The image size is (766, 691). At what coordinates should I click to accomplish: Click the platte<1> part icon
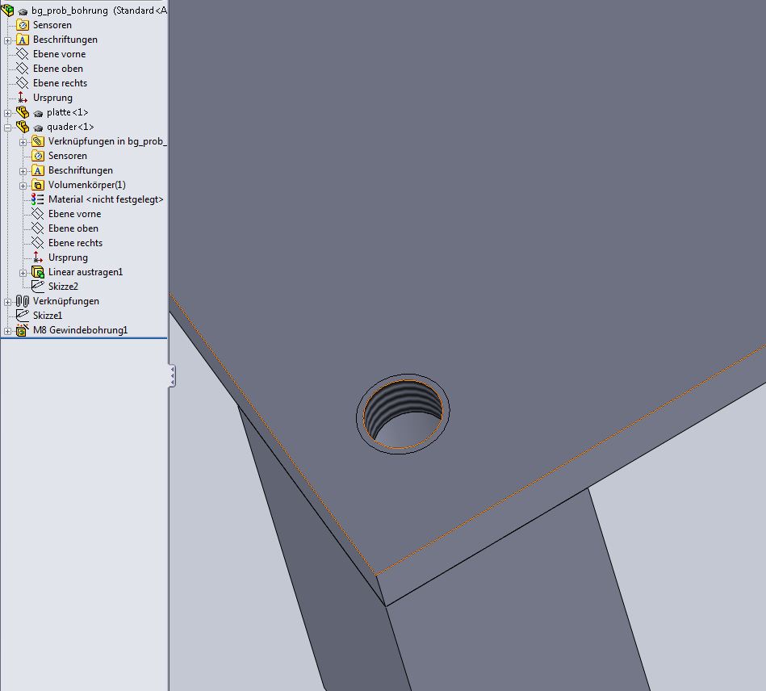pos(23,112)
